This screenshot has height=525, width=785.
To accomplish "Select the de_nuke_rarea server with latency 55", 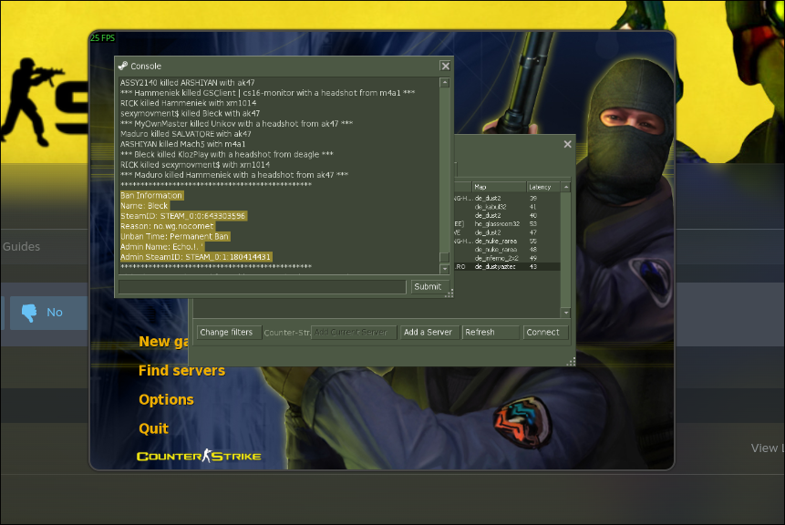I will click(x=507, y=241).
